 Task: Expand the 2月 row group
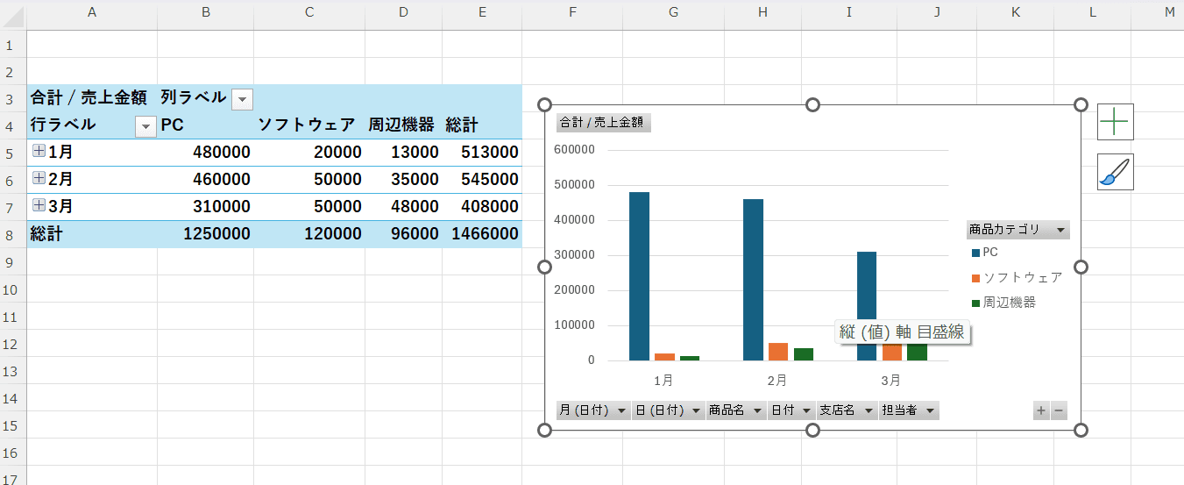pyautogui.click(x=39, y=178)
